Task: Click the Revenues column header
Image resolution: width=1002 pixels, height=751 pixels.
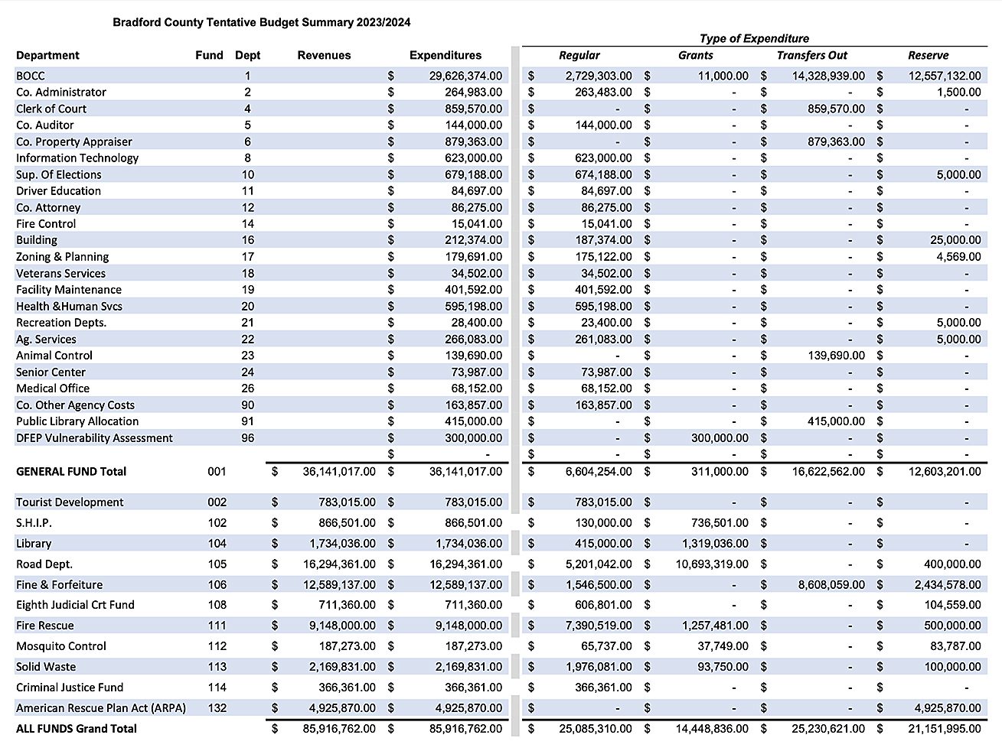Action: [324, 55]
